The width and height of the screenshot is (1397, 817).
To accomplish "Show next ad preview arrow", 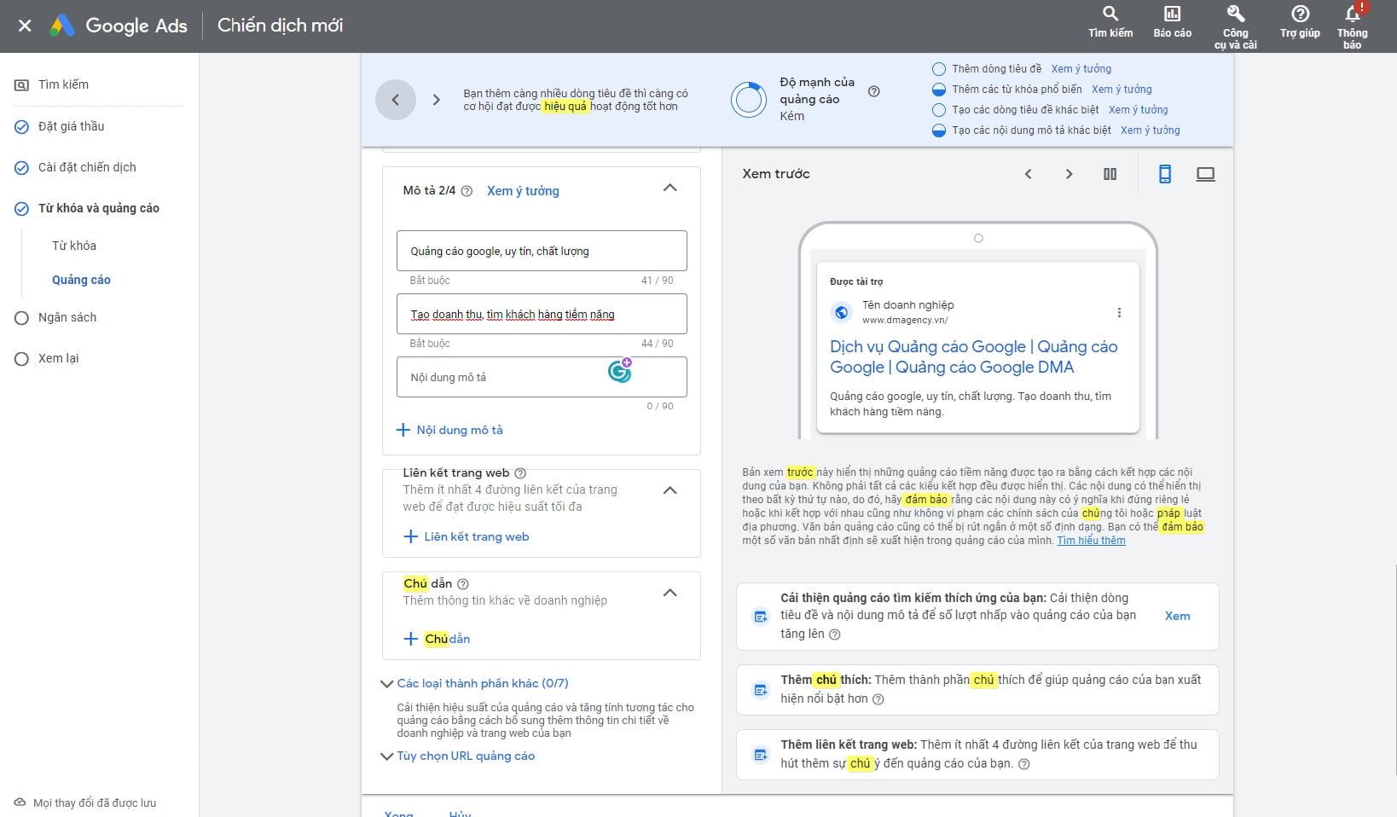I will [x=1069, y=174].
